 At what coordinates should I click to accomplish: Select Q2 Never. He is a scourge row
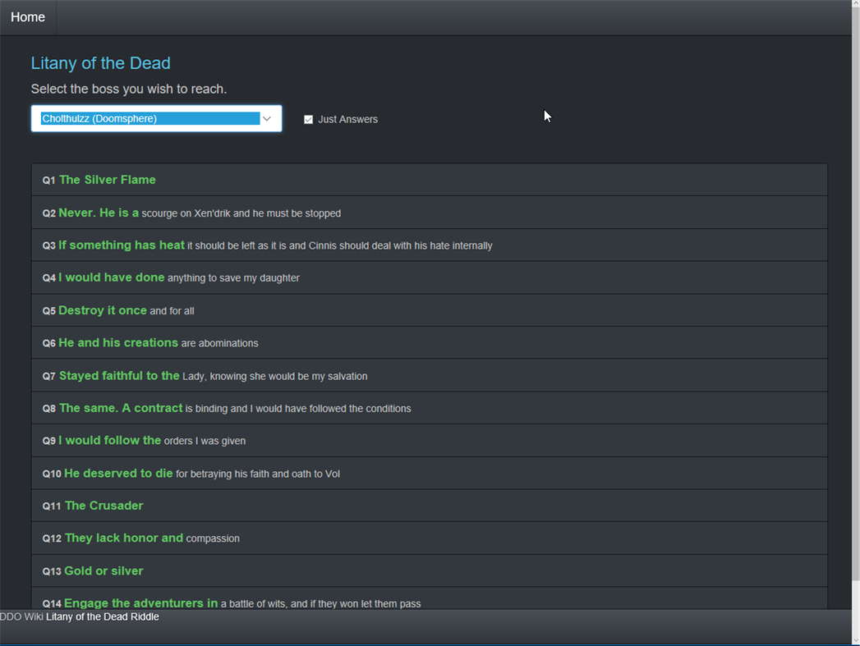click(x=430, y=213)
